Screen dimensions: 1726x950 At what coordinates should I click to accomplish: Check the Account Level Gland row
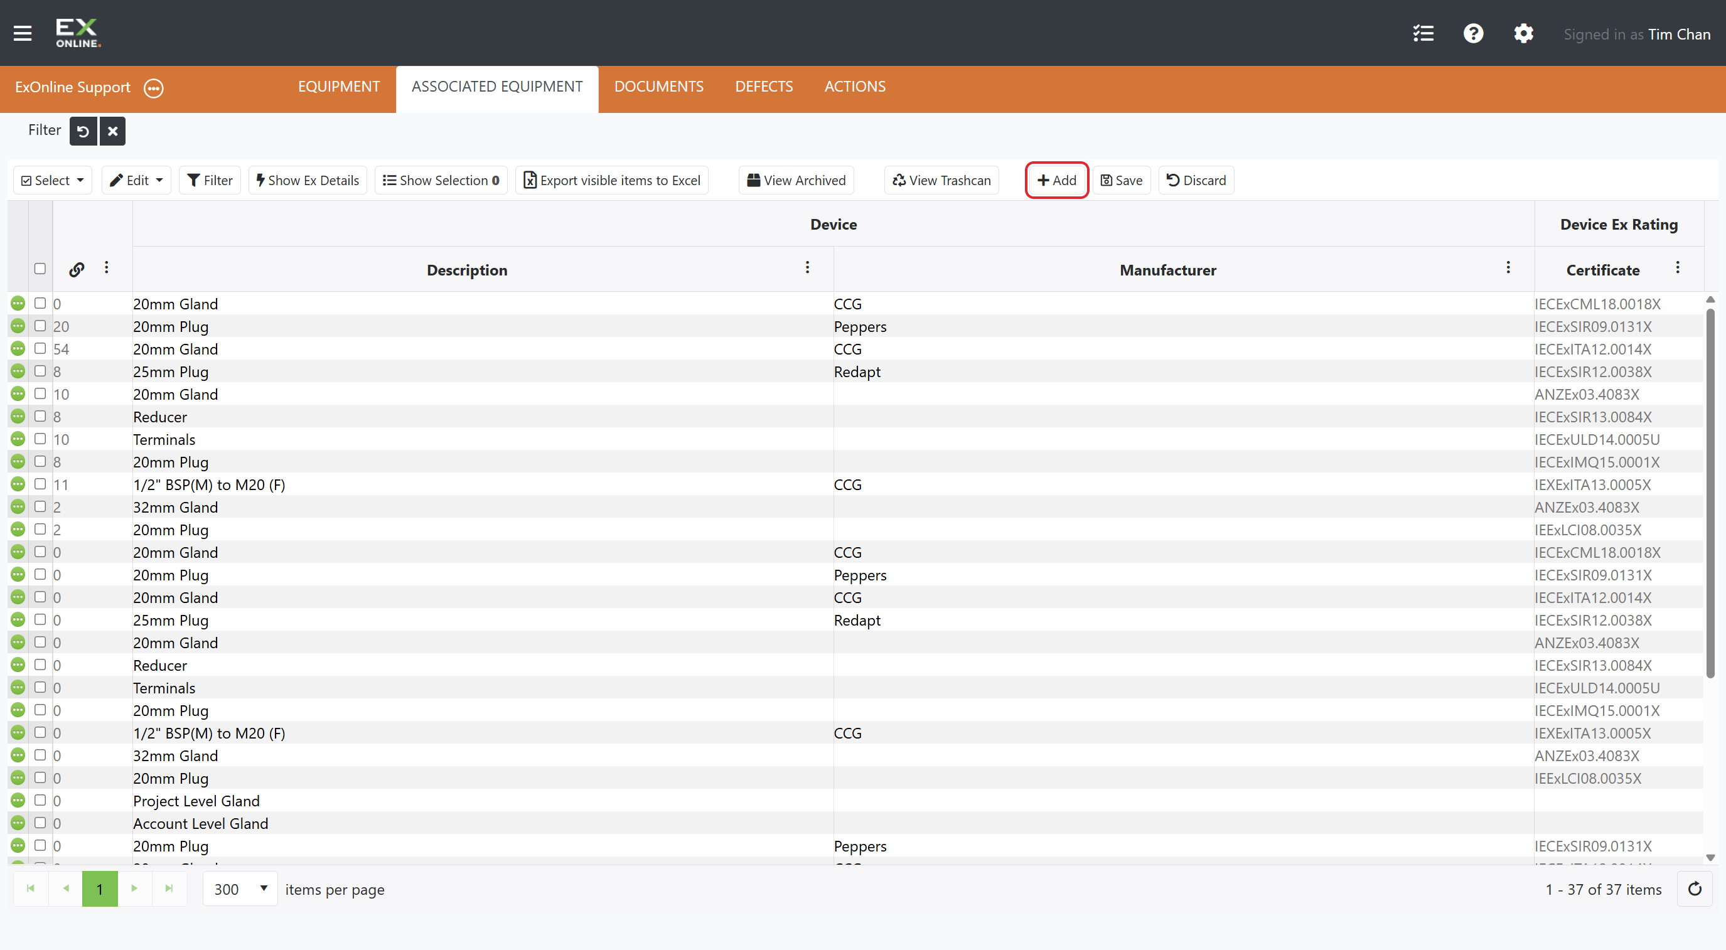tap(40, 823)
